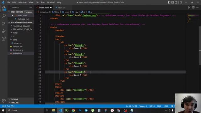The height and width of the screenshot is (113, 201).
Task: Split the editor to the right
Action: pos(193,8)
